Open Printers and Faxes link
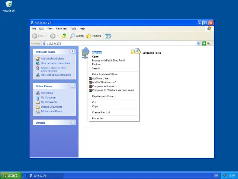238x179 pixels. [51, 112]
